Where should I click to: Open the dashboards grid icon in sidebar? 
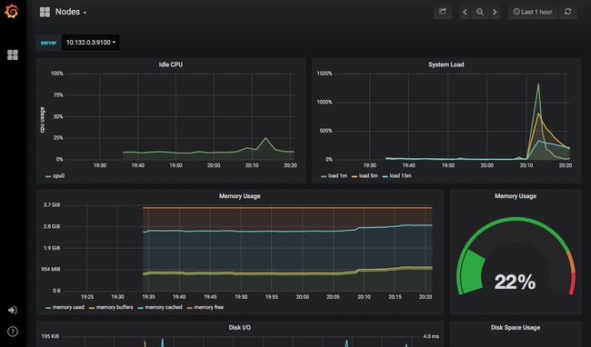[13, 55]
